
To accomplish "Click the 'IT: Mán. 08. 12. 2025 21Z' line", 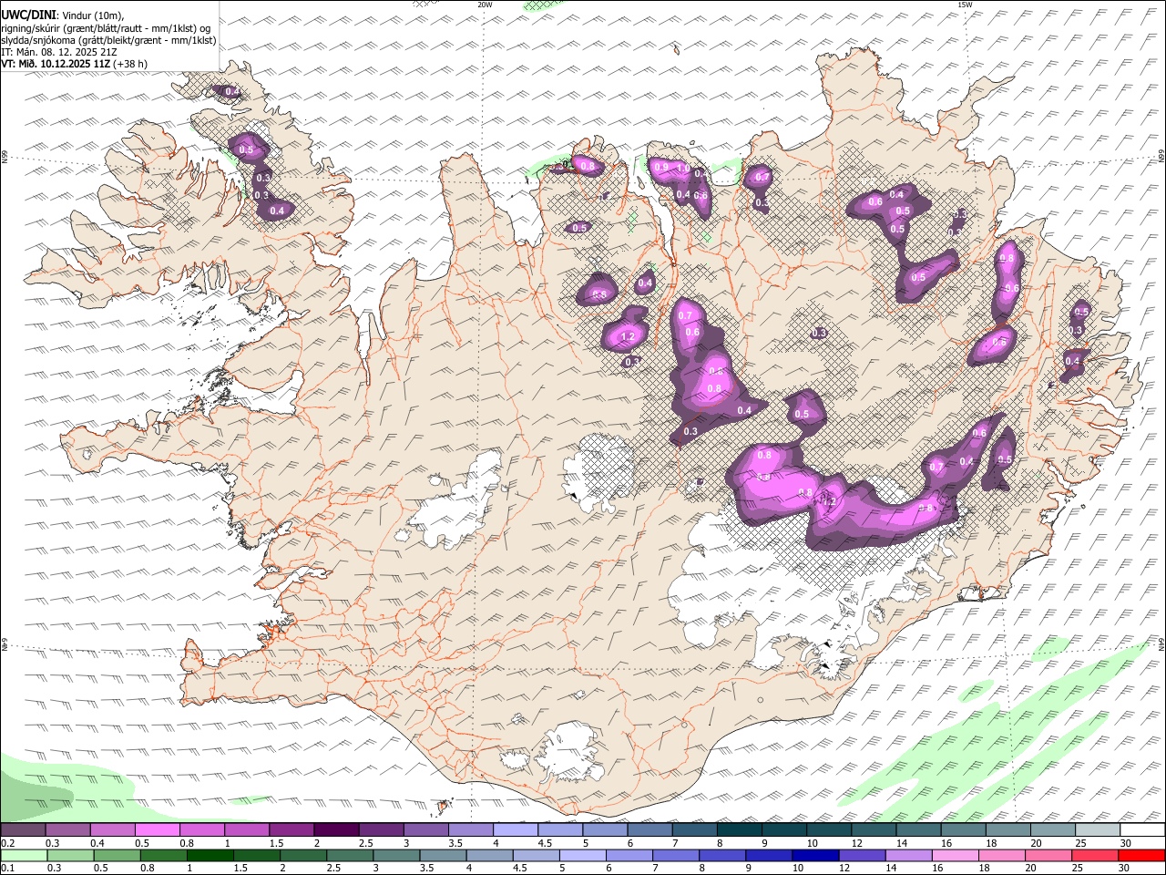I will pyautogui.click(x=59, y=52).
